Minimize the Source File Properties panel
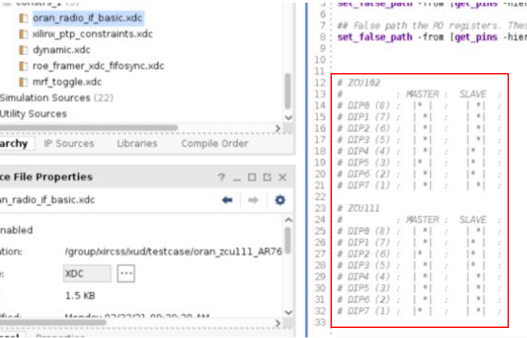 click(x=237, y=178)
